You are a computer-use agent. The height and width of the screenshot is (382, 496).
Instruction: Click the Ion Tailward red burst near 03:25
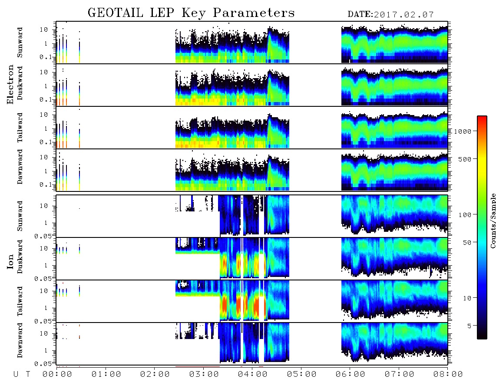[224, 305]
